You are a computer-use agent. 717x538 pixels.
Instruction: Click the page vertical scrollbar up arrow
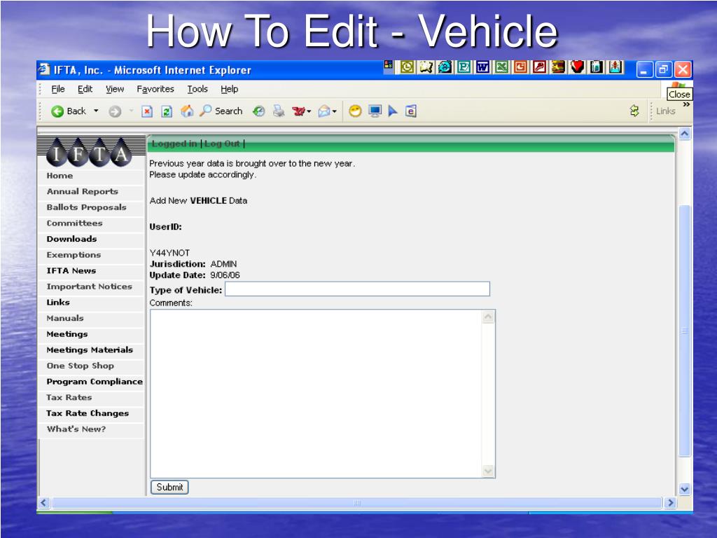pyautogui.click(x=685, y=134)
